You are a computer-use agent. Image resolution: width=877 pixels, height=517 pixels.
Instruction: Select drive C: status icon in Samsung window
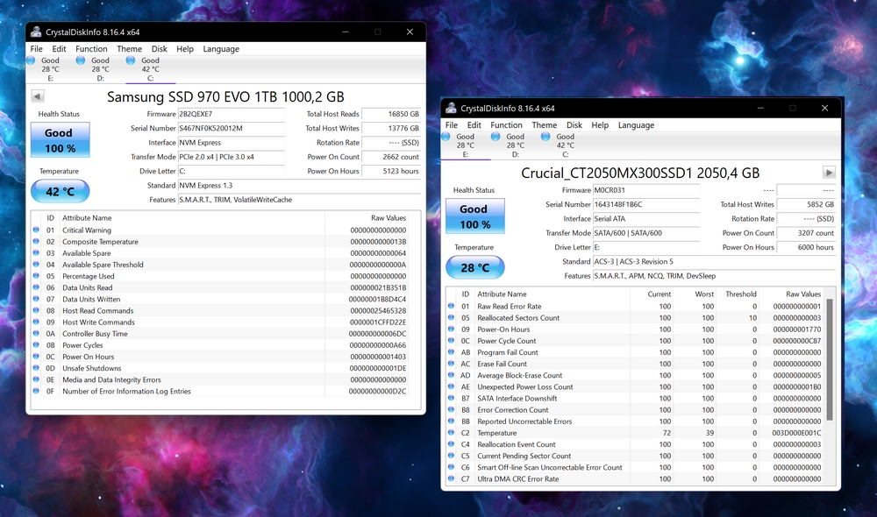(x=131, y=60)
